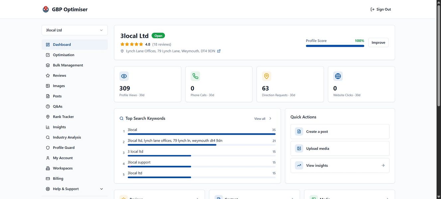
Task: Click the Profile Guard shield icon
Action: point(48,147)
